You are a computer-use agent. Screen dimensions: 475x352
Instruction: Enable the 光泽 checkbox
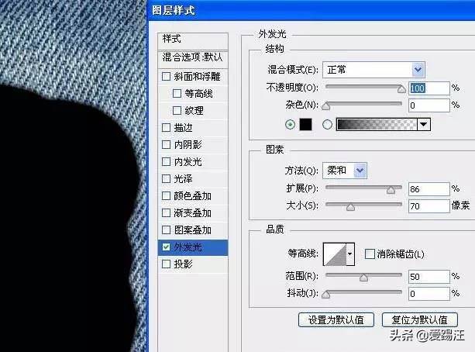click(x=166, y=178)
